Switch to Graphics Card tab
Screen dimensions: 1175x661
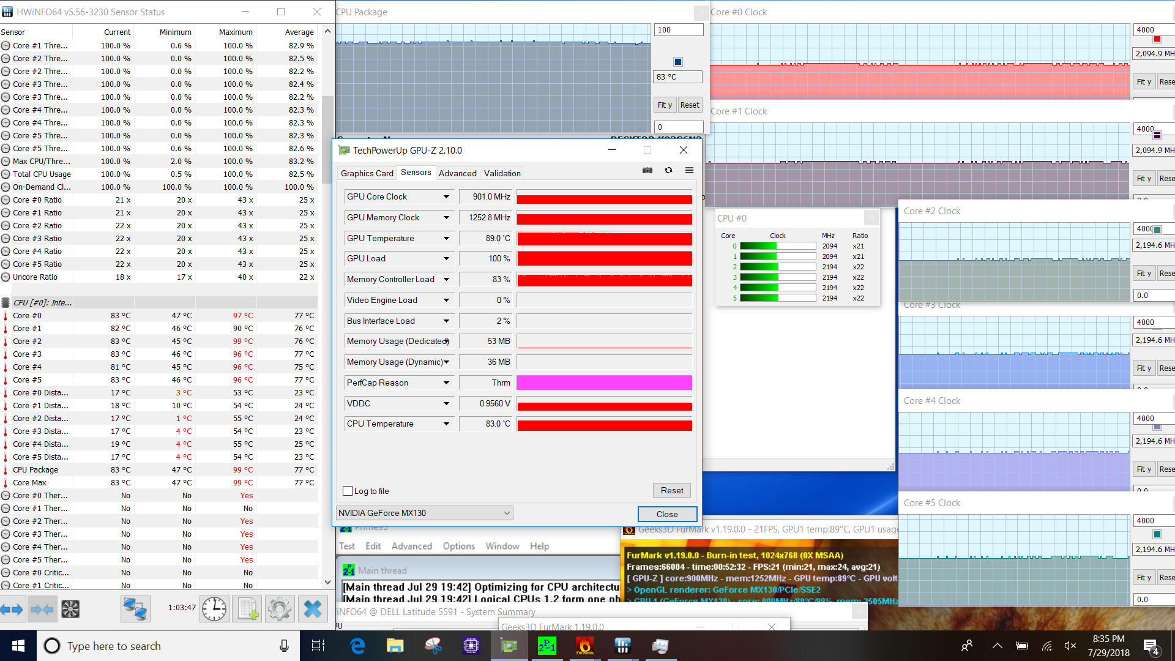coord(367,173)
